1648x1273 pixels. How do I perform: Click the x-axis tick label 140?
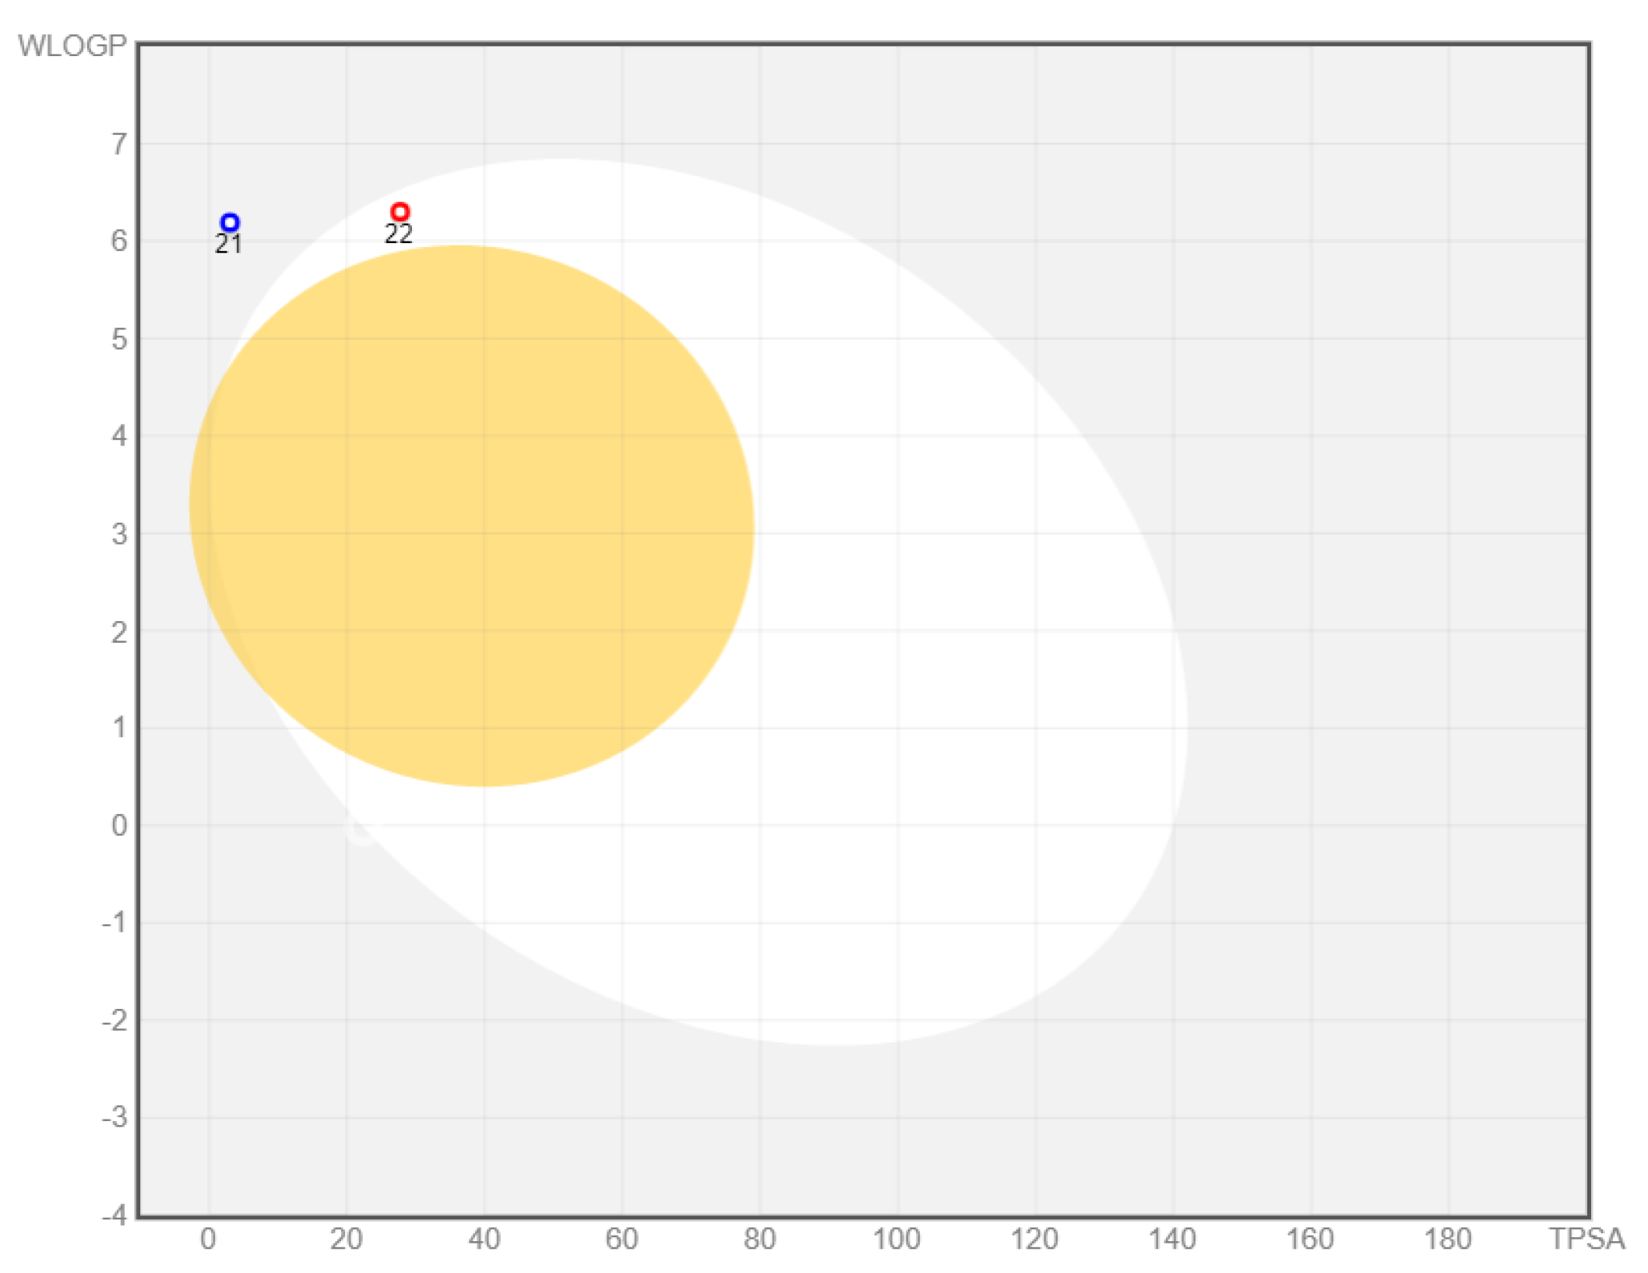tap(1172, 1239)
